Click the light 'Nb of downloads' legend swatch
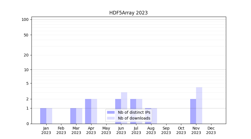This screenshot has height=139, width=251. (111, 118)
